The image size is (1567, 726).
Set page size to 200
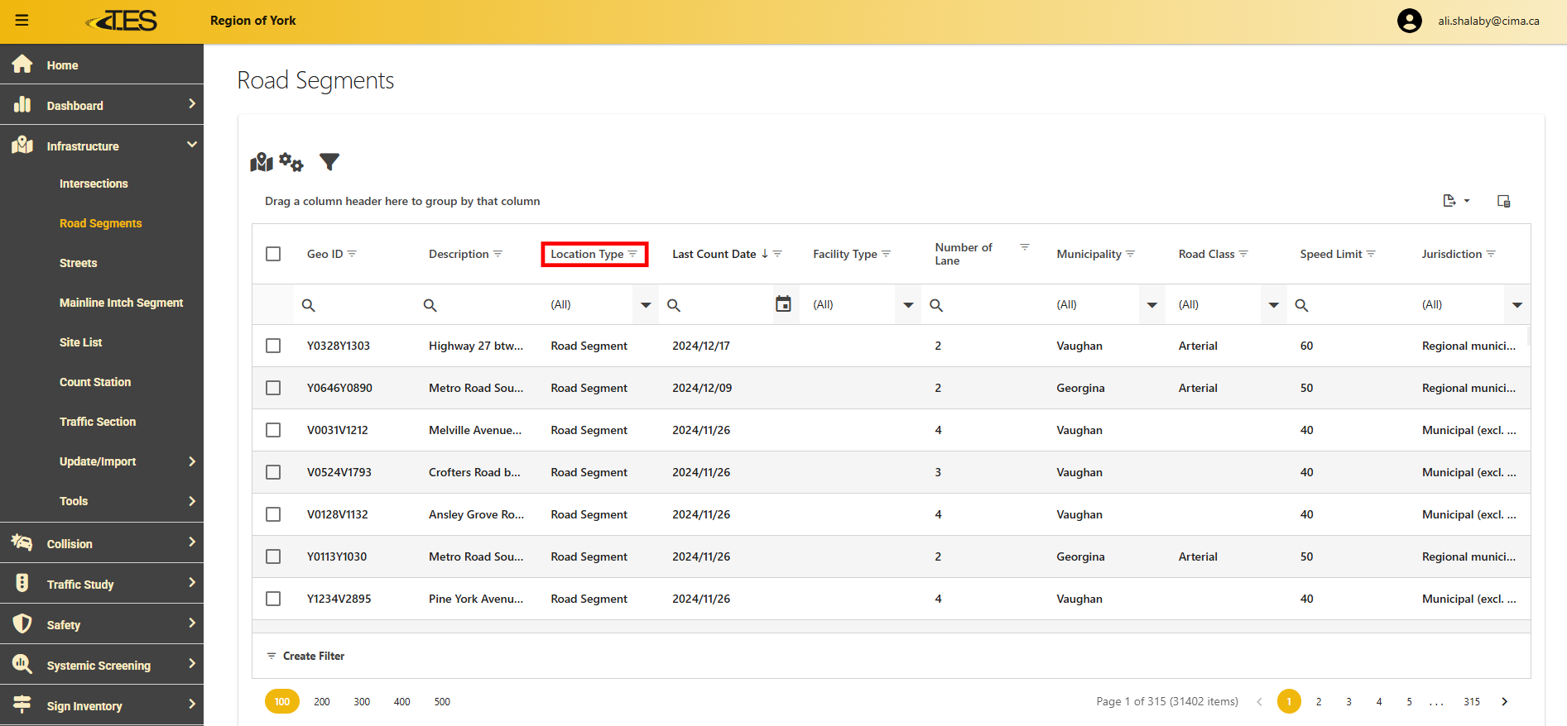[x=322, y=702]
